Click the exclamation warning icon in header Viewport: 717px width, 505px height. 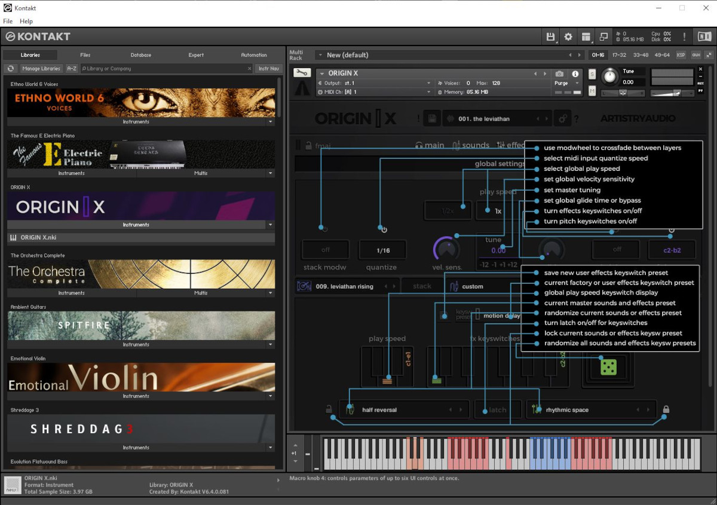click(x=684, y=37)
